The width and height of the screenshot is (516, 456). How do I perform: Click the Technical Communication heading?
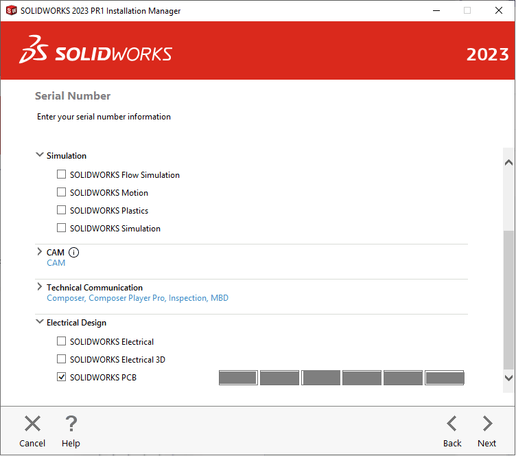coord(95,288)
